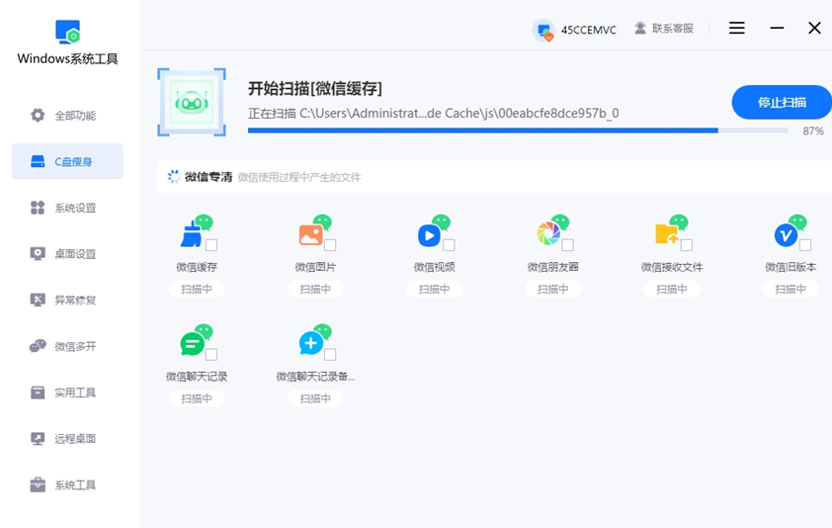Tick the 微信聊天记录备份 checkbox

click(x=330, y=354)
